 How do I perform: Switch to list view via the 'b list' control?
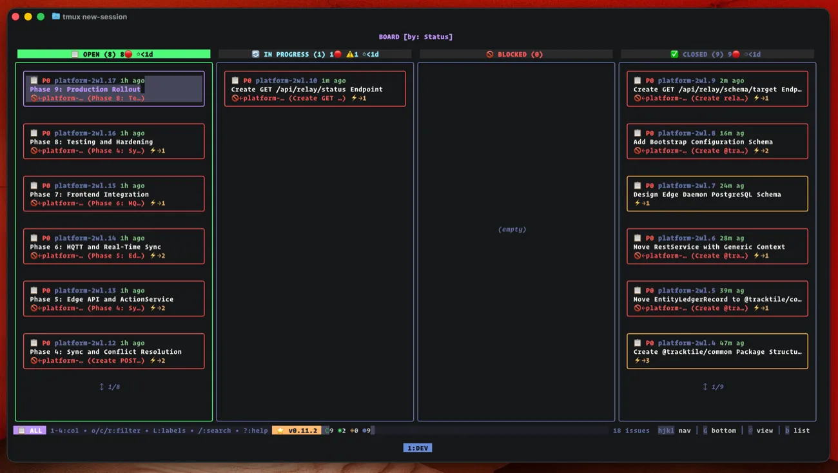797,430
